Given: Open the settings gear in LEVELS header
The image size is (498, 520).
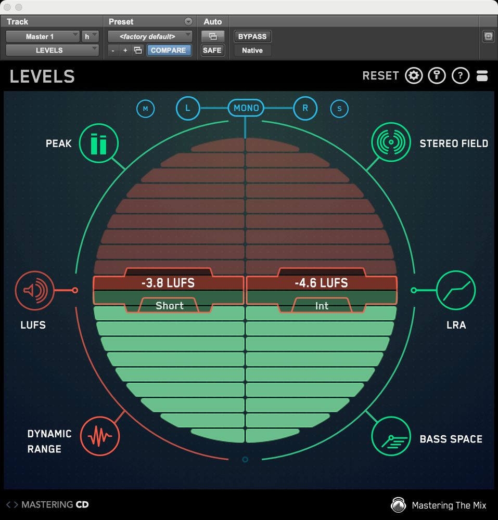Looking at the screenshot, I should pos(414,76).
